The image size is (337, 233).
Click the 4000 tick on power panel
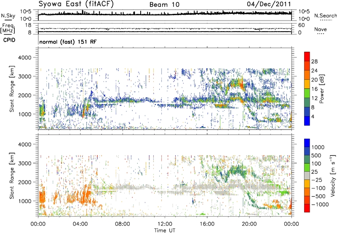(24, 58)
